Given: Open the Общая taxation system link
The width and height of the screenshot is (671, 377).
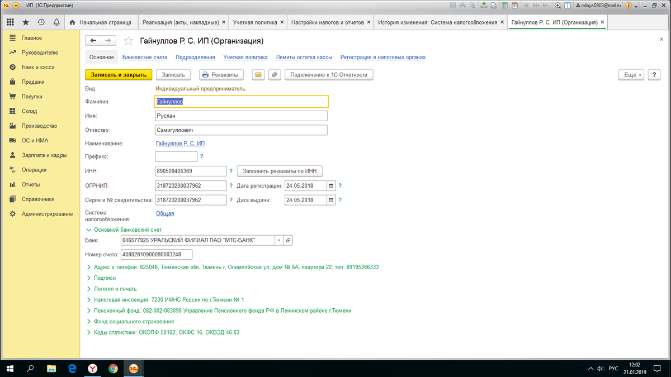Looking at the screenshot, I should coord(164,213).
